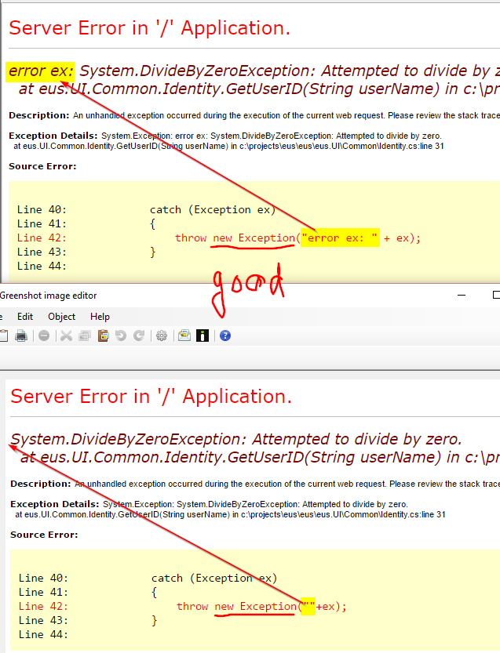Click the blue Help question mark icon
The width and height of the screenshot is (500, 653).
coord(225,336)
